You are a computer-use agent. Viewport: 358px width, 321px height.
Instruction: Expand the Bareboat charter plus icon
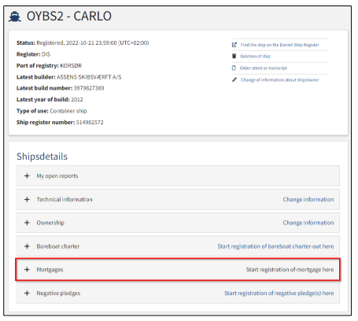(x=27, y=246)
